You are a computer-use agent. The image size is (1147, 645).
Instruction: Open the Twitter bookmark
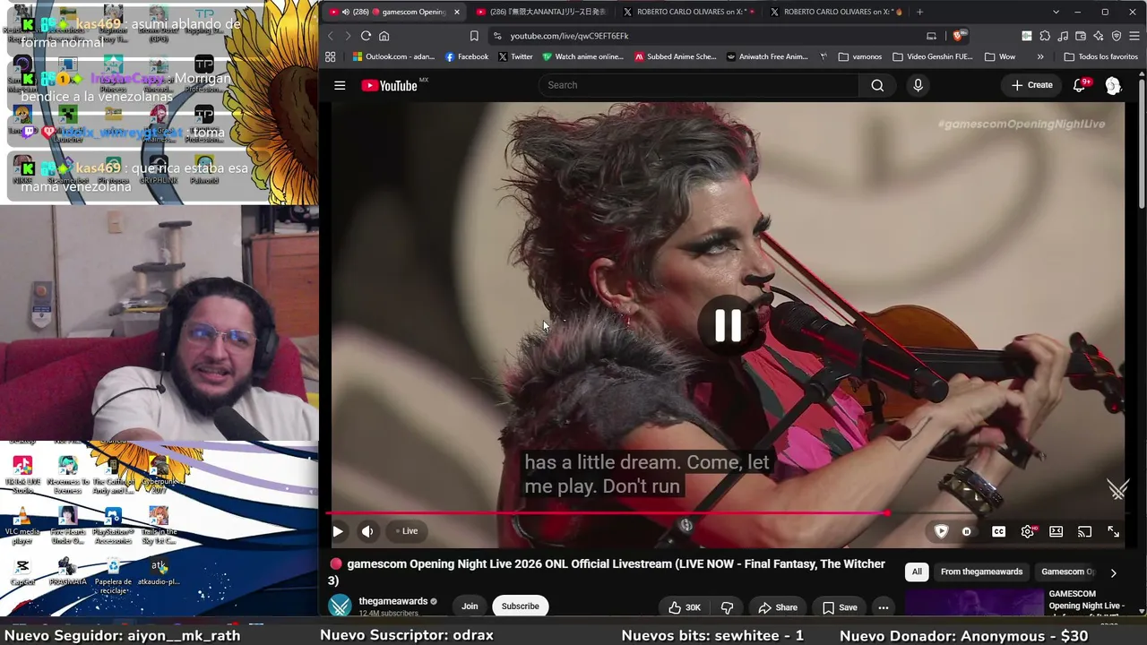click(x=515, y=56)
